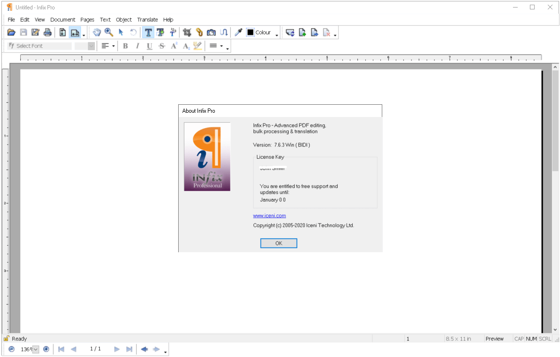Click the insert page icon

(302, 32)
